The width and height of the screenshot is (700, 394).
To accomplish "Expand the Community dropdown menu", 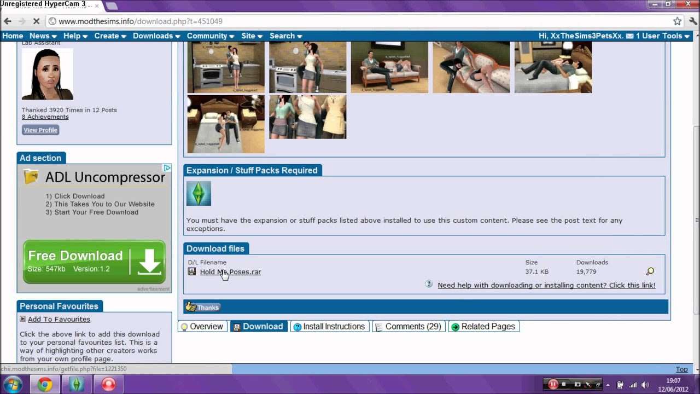I will point(211,36).
